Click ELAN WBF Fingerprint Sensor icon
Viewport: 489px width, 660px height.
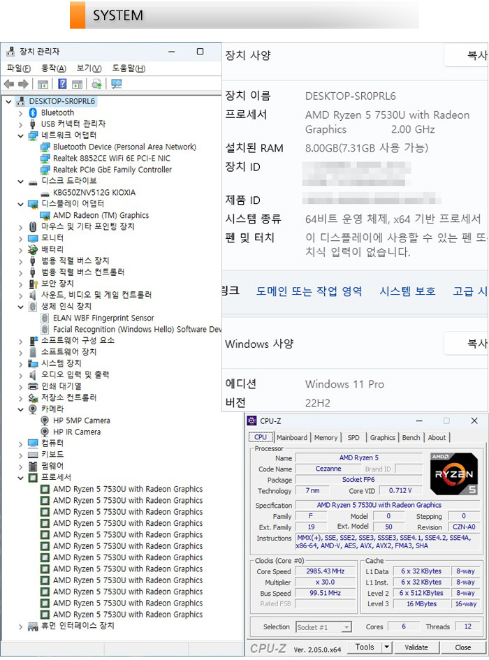(45, 318)
